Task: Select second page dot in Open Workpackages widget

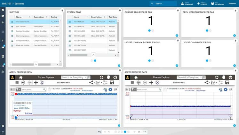Action: pos(210,30)
